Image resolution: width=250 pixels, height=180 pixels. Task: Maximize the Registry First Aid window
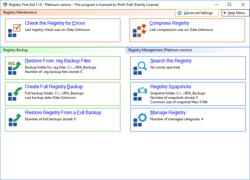point(229,4)
